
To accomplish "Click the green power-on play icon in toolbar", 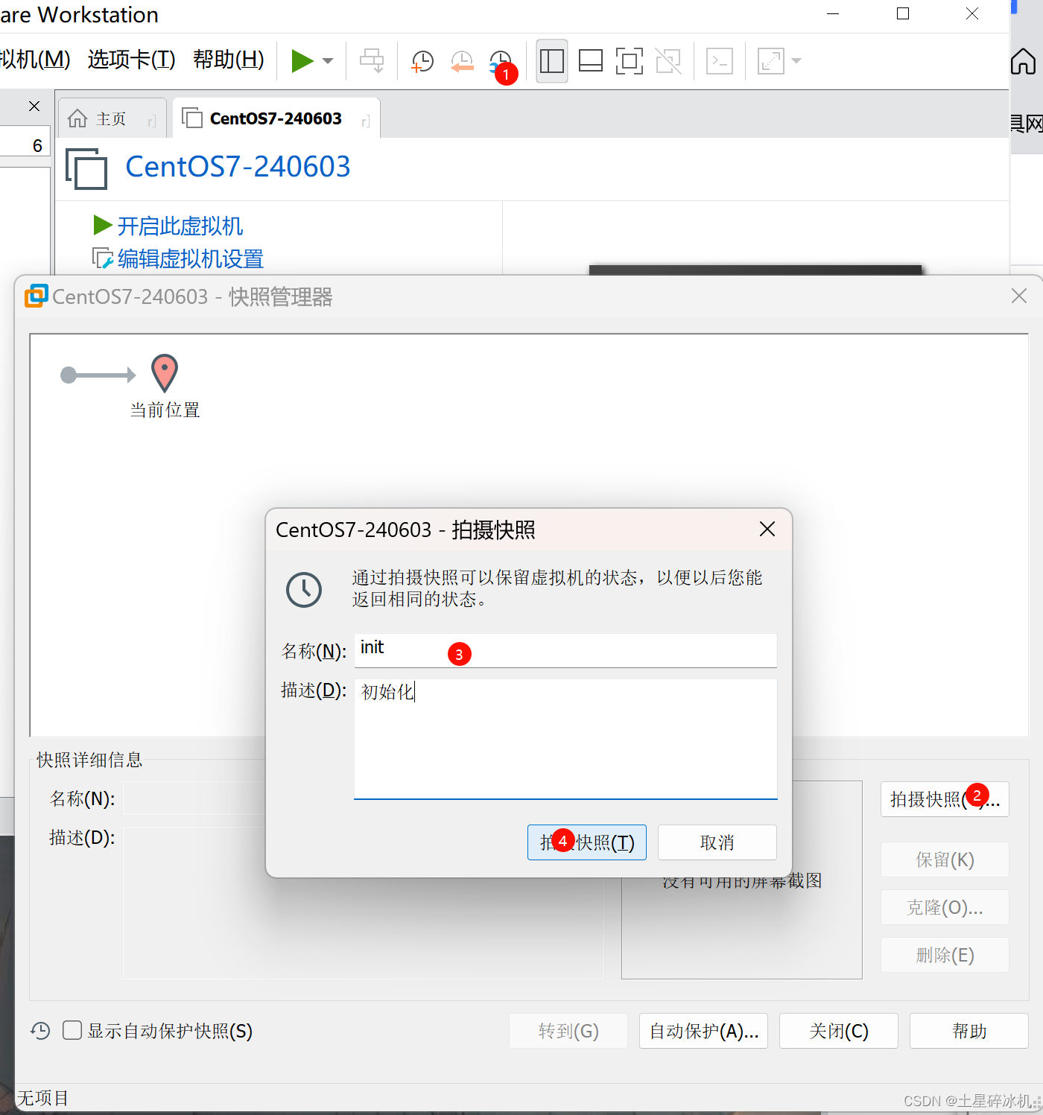I will pyautogui.click(x=302, y=61).
